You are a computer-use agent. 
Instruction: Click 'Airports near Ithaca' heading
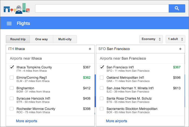click(26, 58)
